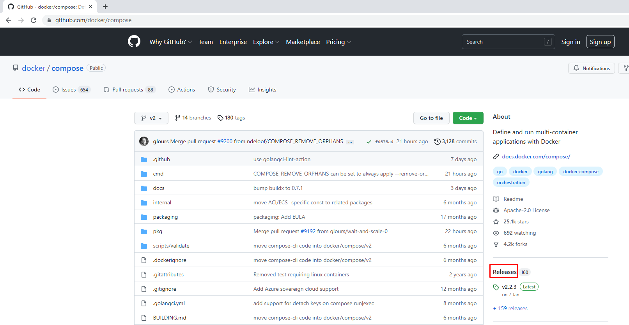Screen dimensions: 629x325
Task: Click glours avatar thumbnail in commit header
Action: click(144, 141)
